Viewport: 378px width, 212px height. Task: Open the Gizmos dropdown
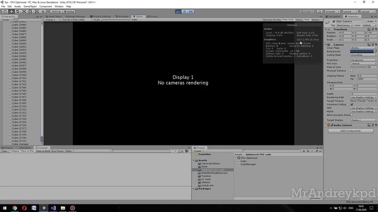click(x=316, y=19)
